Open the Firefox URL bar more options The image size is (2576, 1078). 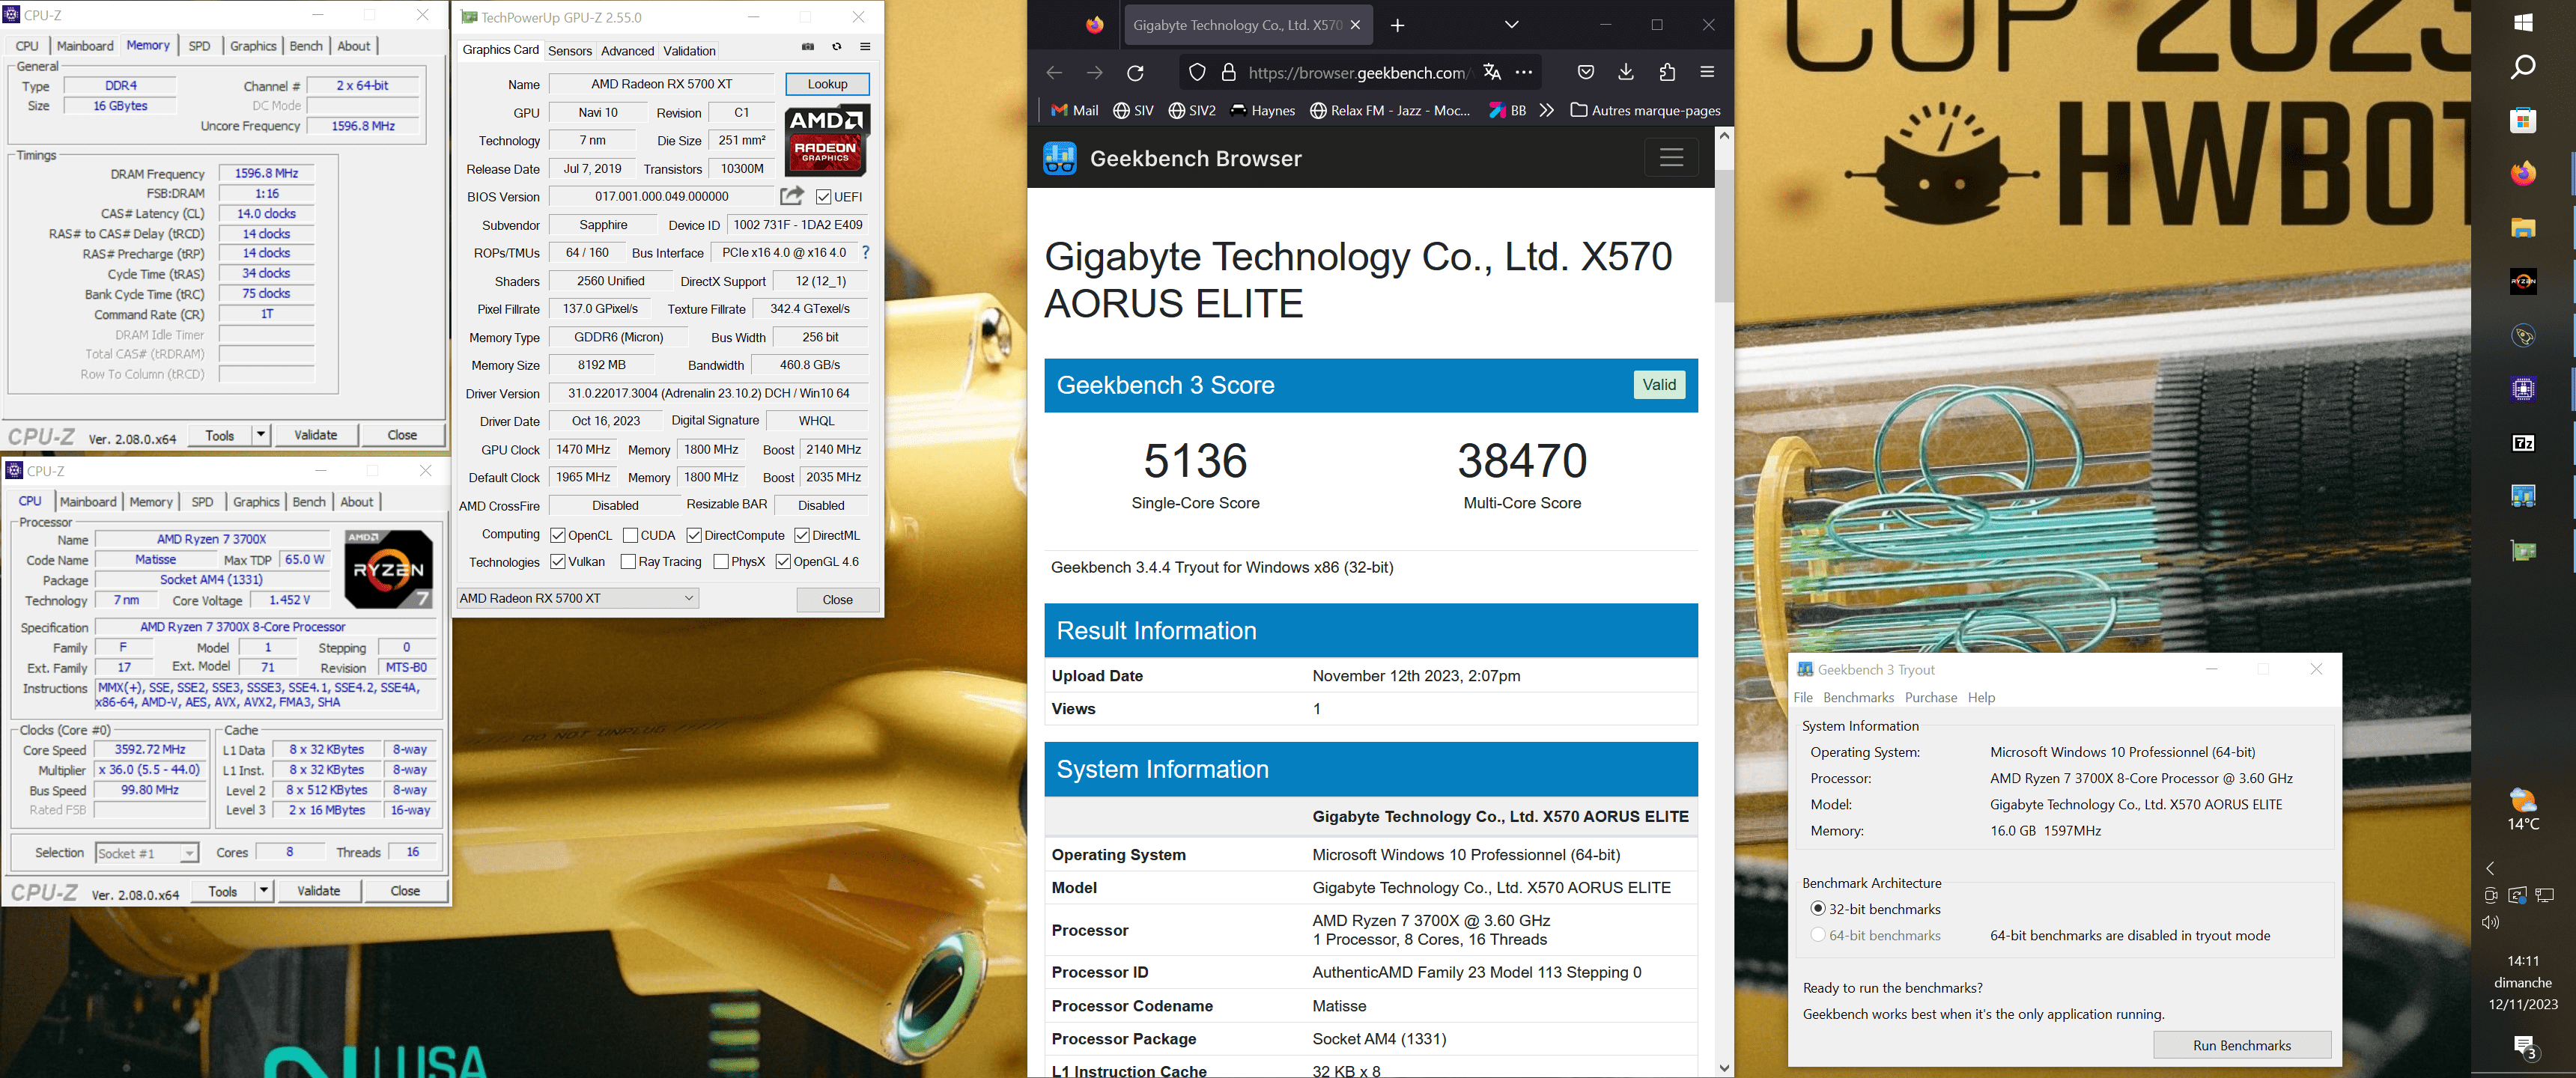coord(1523,72)
